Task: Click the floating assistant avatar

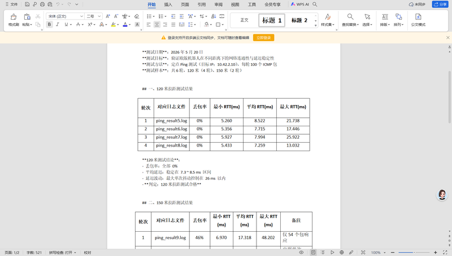Action: click(442, 195)
